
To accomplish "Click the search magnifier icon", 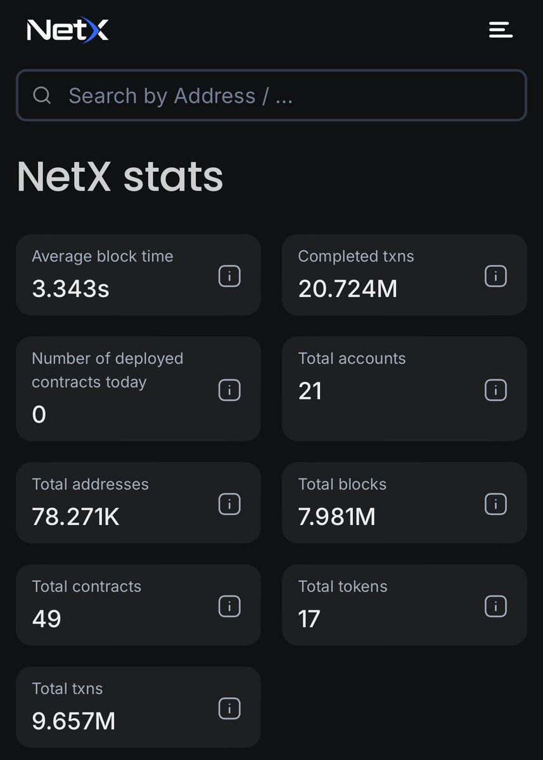I will tap(42, 96).
